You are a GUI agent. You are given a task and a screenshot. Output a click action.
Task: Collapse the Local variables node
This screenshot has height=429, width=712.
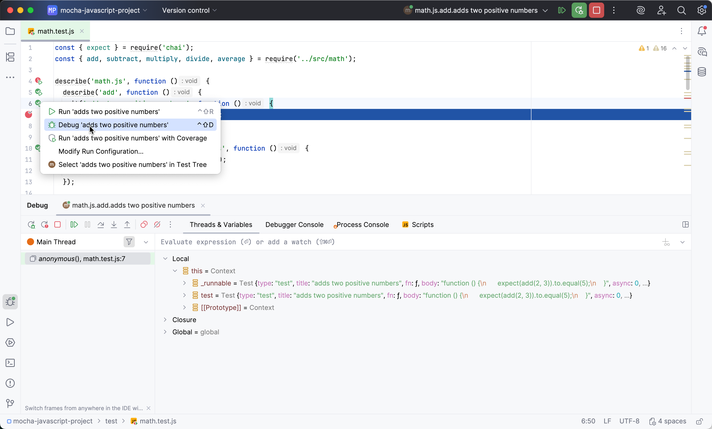(x=165, y=259)
